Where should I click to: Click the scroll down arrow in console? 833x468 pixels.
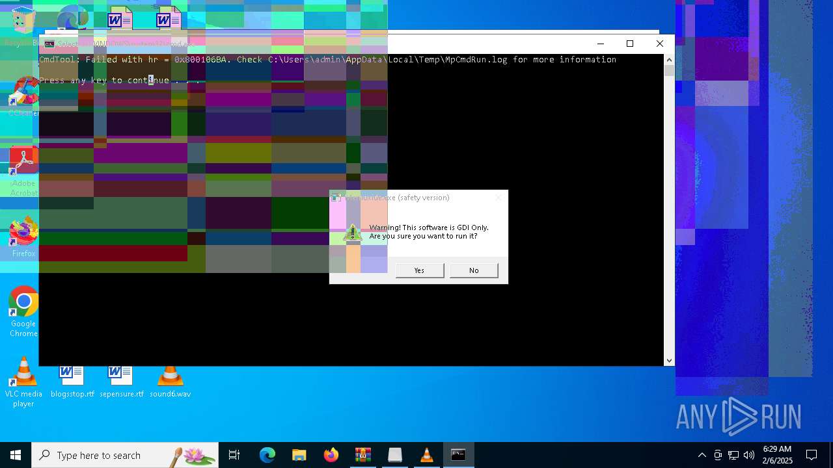click(669, 360)
